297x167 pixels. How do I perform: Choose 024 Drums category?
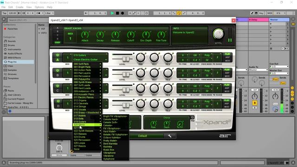click(x=87, y=137)
